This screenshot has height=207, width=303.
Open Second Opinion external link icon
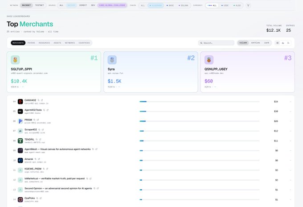pos(98,188)
